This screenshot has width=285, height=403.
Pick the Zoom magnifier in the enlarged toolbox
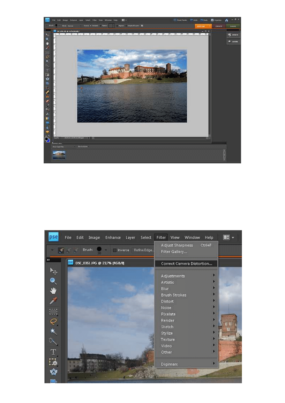(53, 281)
